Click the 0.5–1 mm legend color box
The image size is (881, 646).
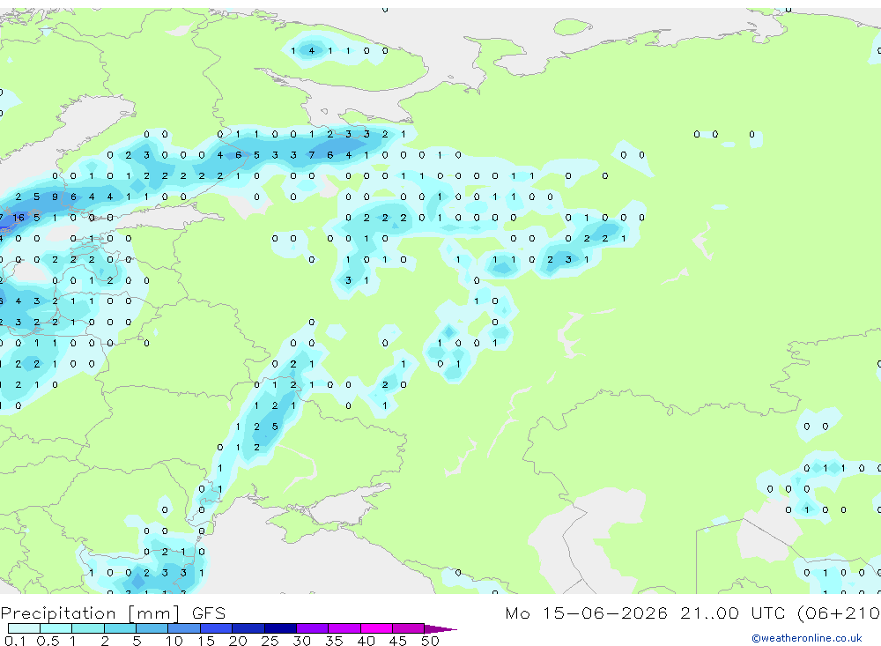[x=56, y=628]
